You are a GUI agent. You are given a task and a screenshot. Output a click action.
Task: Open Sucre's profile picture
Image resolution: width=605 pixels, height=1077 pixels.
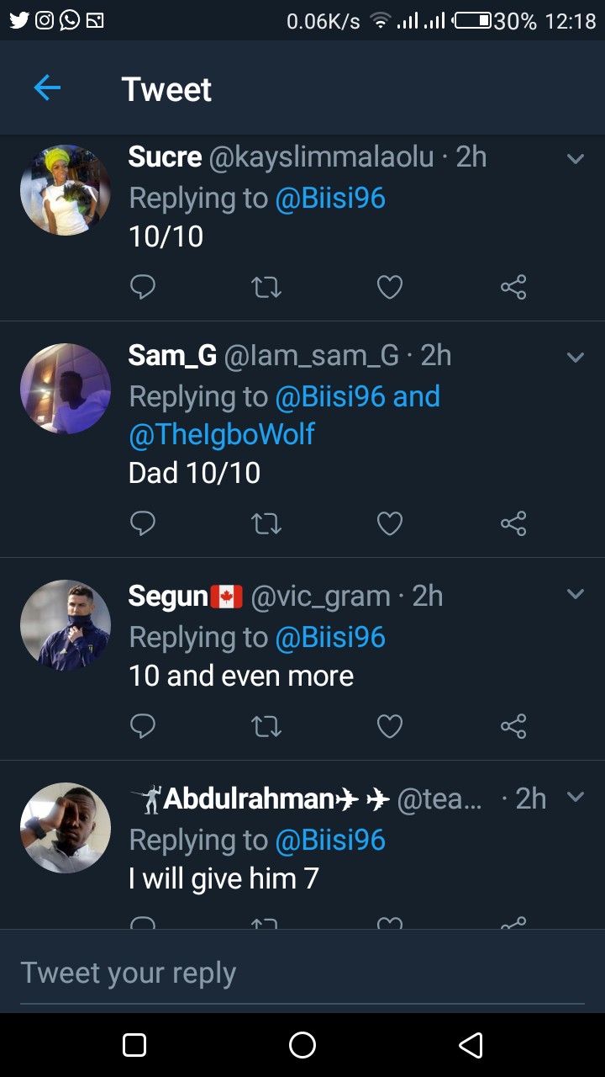(x=66, y=189)
